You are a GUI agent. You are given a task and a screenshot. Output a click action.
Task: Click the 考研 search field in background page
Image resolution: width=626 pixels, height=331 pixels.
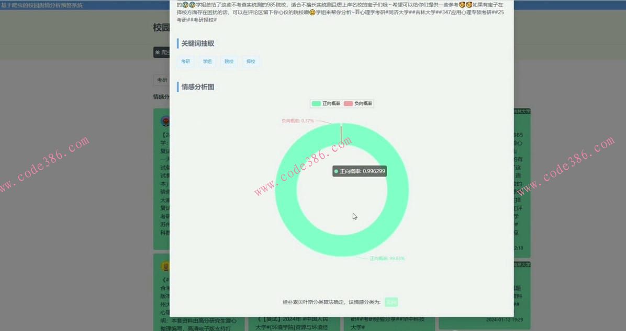tap(162, 80)
